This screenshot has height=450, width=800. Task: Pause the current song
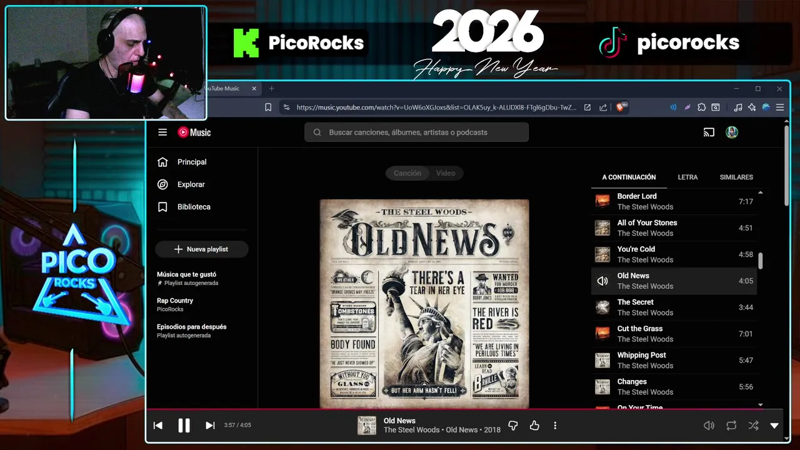[x=184, y=426]
